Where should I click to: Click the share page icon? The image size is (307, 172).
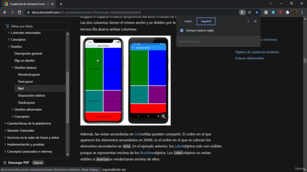pos(249,12)
